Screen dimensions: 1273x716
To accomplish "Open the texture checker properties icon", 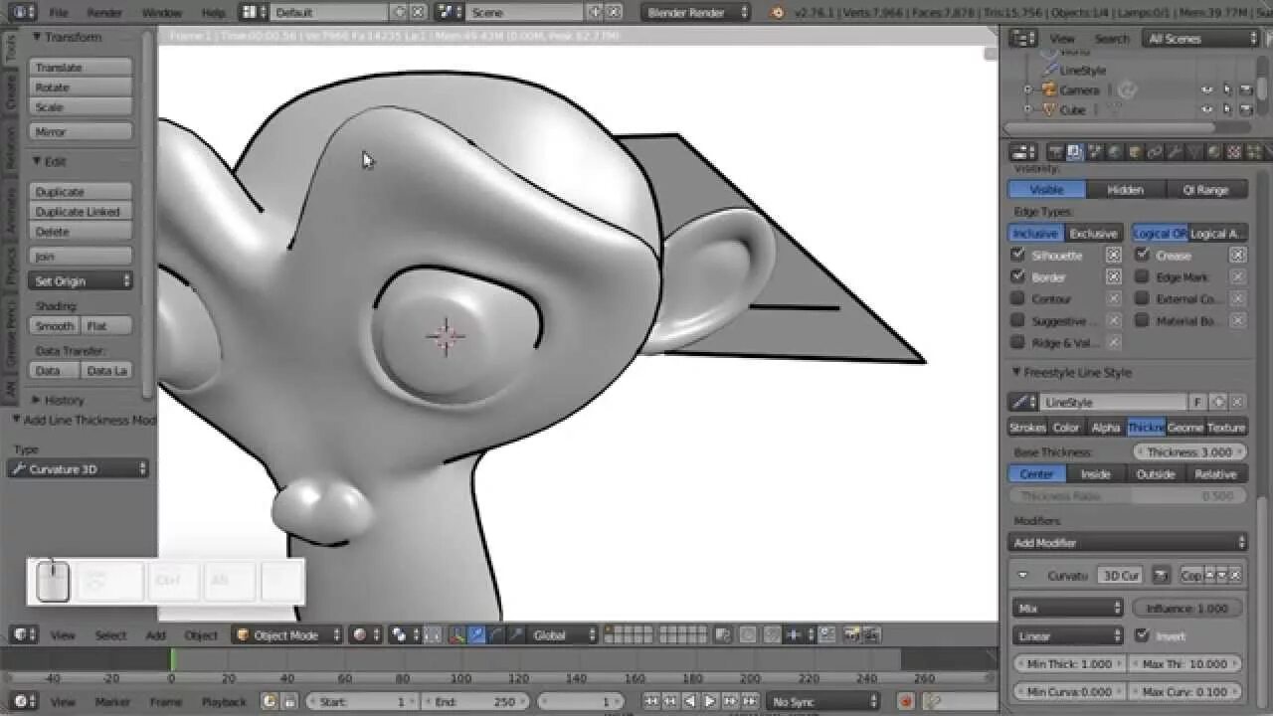I will [x=1234, y=152].
